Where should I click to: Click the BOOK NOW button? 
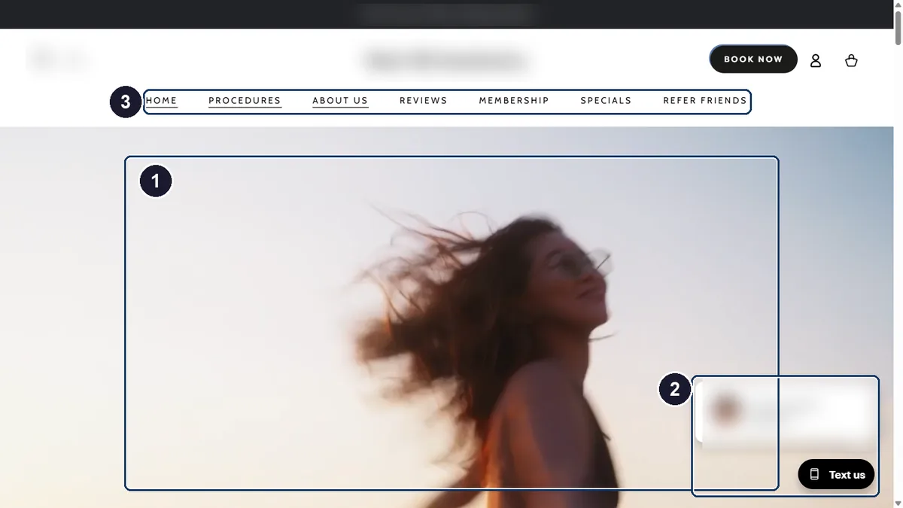click(753, 59)
